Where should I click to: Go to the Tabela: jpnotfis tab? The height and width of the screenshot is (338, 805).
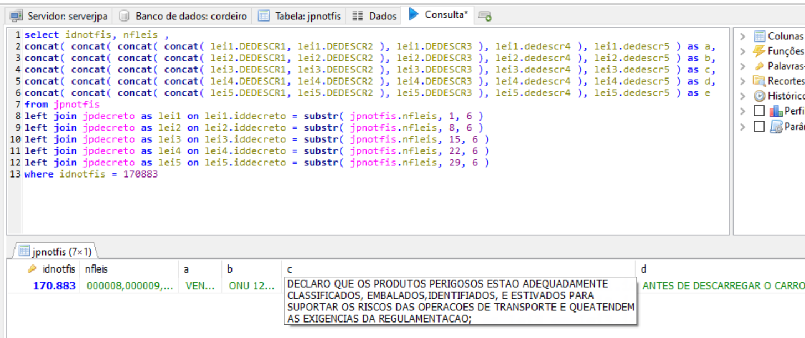pyautogui.click(x=300, y=16)
